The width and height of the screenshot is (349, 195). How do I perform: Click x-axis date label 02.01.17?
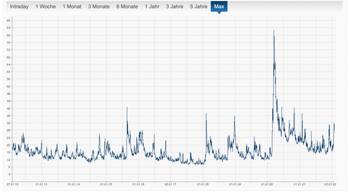coord(171,184)
